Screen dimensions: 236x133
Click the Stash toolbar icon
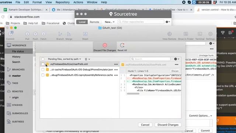click(x=85, y=34)
